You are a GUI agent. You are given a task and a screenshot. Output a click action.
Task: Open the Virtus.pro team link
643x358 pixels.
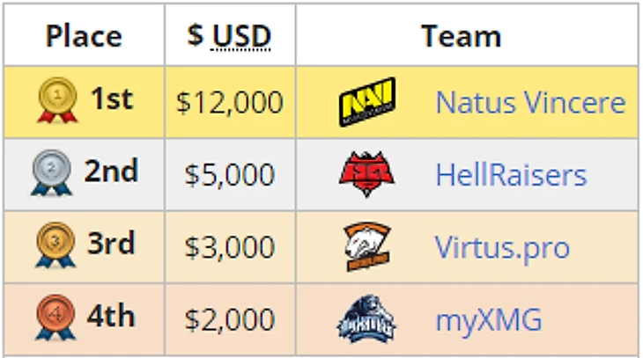(x=502, y=247)
